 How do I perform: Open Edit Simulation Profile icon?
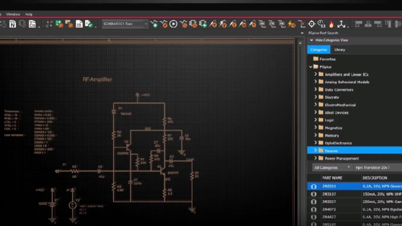pos(164,24)
